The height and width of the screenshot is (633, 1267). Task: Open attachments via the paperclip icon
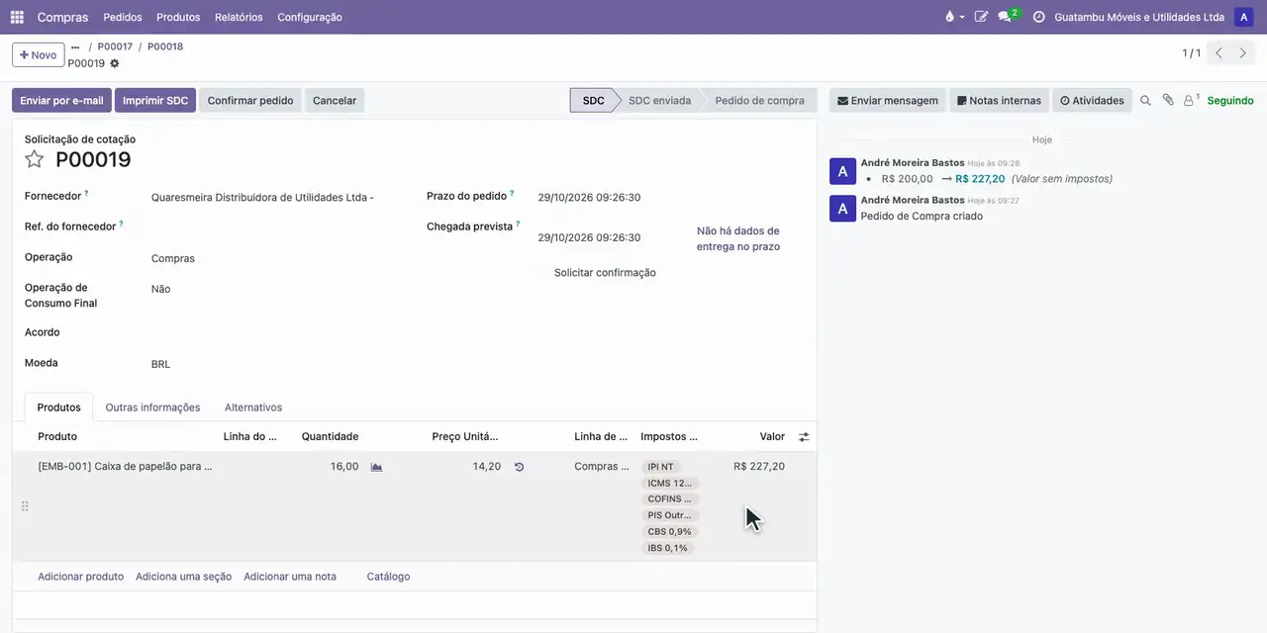coord(1168,100)
